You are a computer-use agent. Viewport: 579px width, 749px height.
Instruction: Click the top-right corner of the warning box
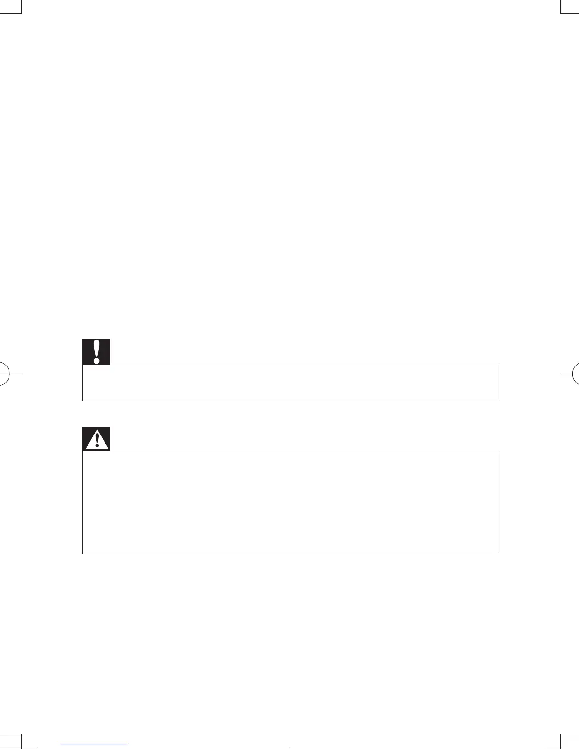click(499, 451)
